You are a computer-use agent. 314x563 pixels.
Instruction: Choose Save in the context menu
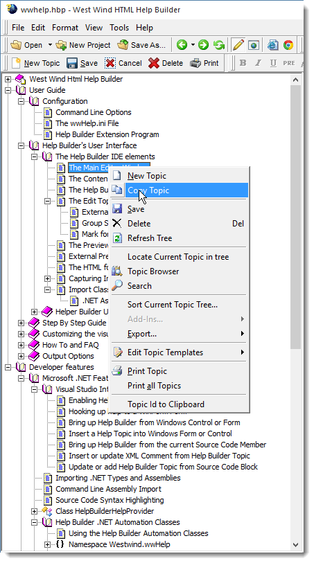(x=180, y=209)
